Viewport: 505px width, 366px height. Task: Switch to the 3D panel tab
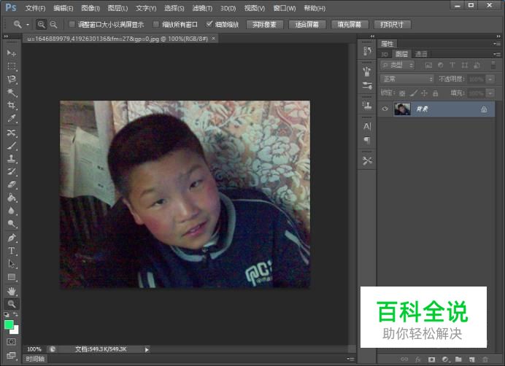[385, 54]
